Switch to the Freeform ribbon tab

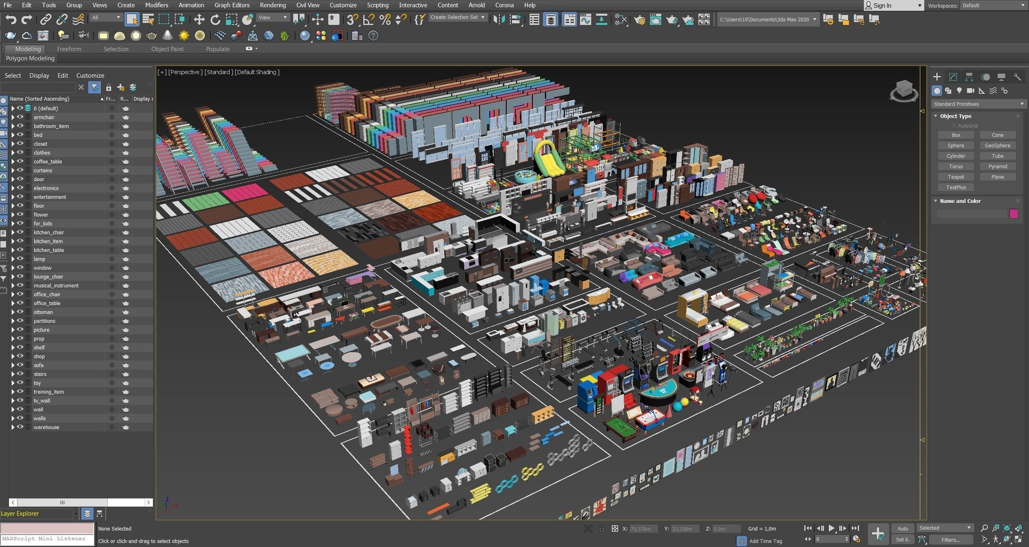coord(69,49)
